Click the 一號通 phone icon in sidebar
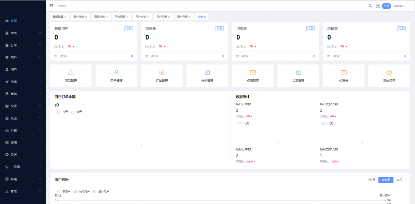 (x=7, y=167)
